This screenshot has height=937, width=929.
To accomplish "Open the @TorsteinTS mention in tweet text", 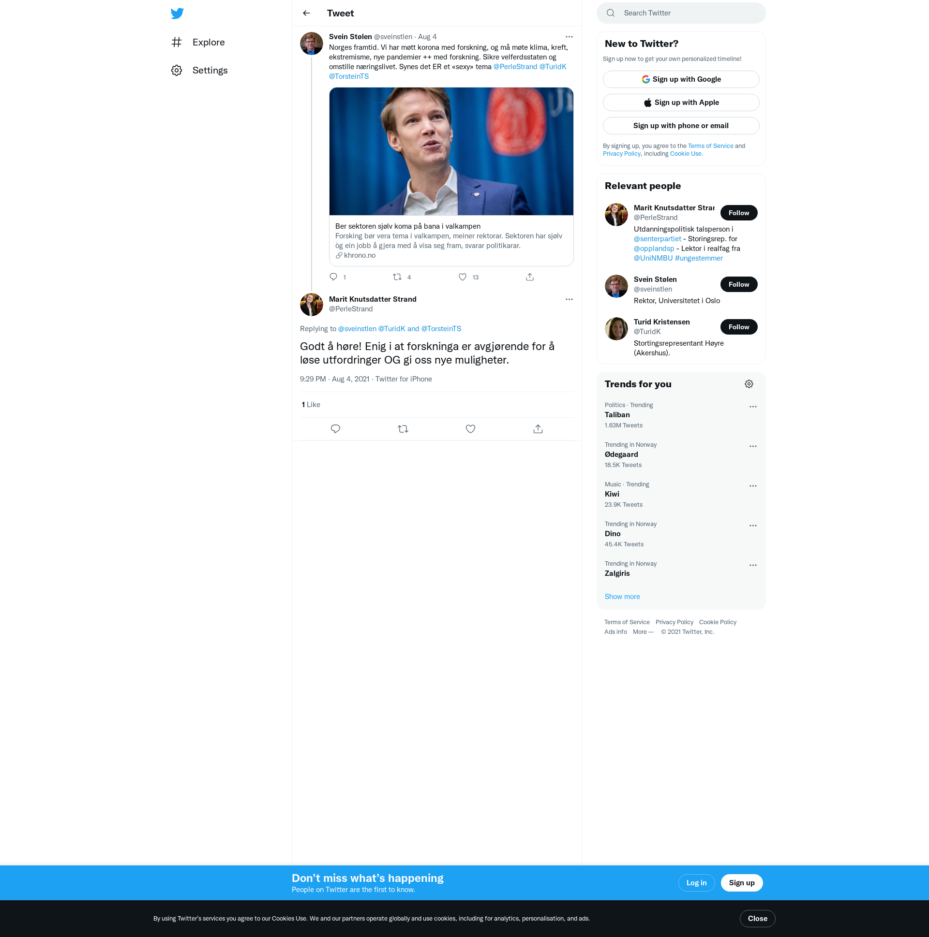I will [x=348, y=76].
